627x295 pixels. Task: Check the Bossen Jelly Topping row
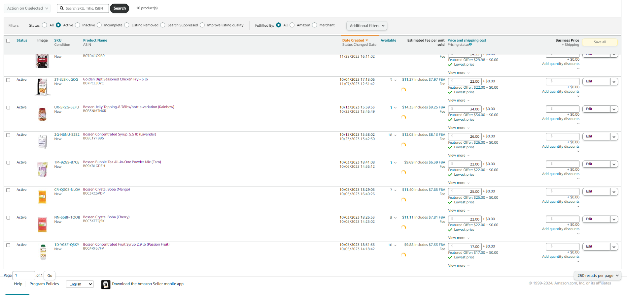[x=8, y=107]
